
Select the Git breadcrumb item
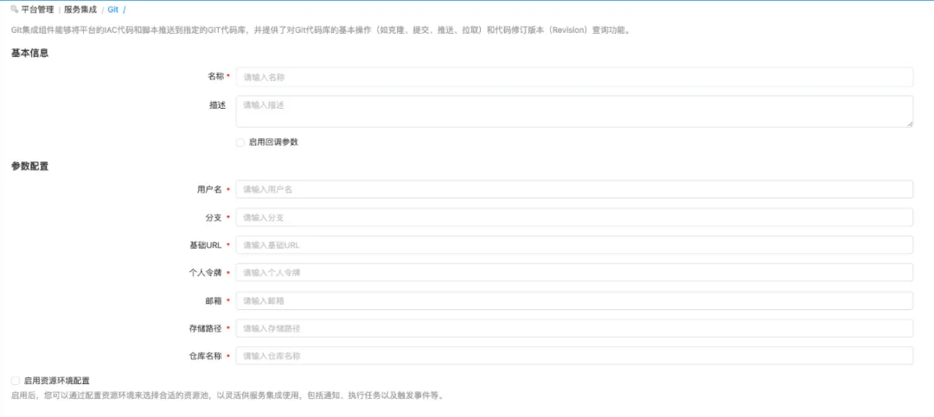[x=112, y=9]
